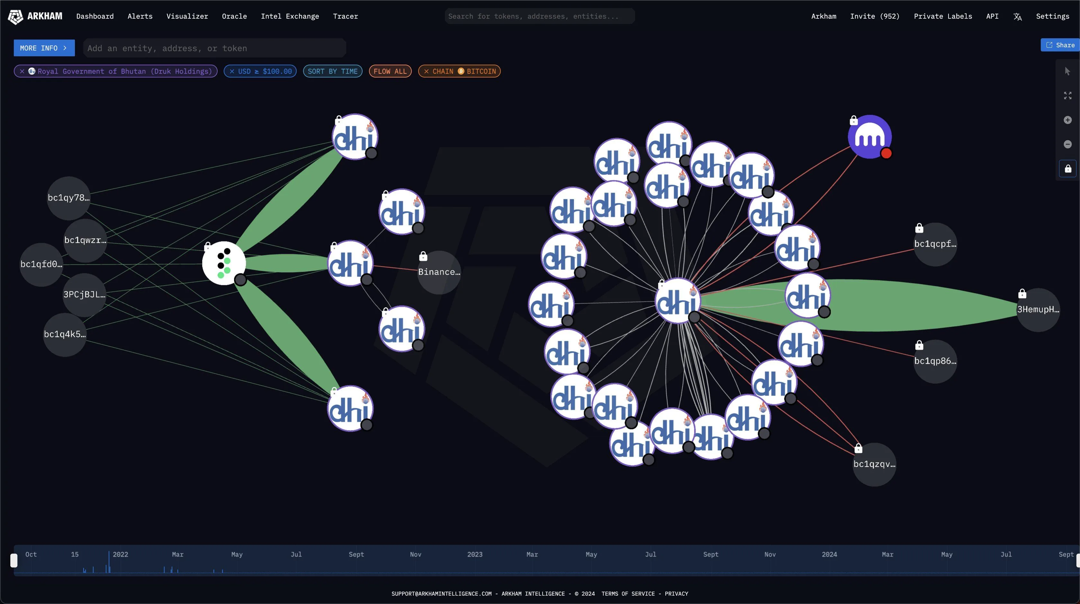1080x604 pixels.
Task: Click the purple Kraken exchange node
Action: pos(869,137)
